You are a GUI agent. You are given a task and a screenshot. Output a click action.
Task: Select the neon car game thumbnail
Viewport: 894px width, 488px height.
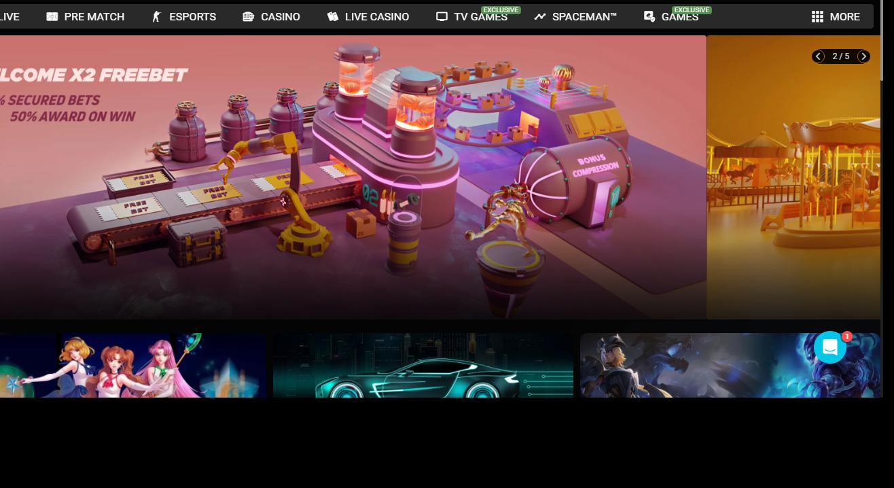[x=423, y=365]
